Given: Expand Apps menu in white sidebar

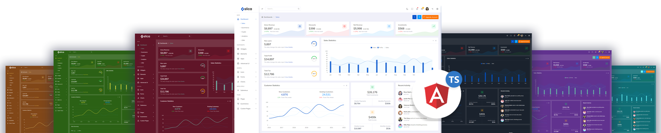Looking at the screenshot, I should (x=247, y=59).
